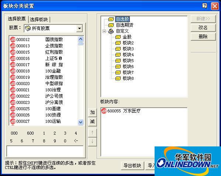Select the stock name 上证50
Screen dimensions: 221x176
(x=53, y=58)
